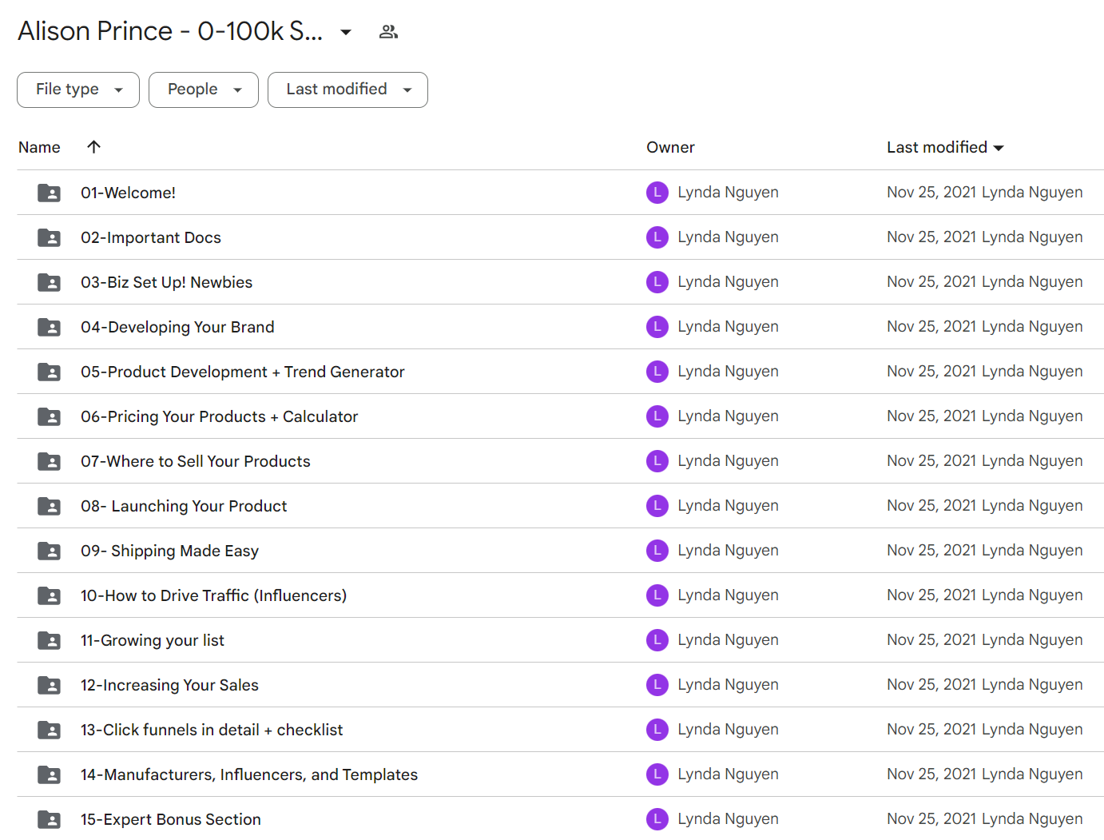Click Nov 25, 2021 date in 14-Manufacturers row
The width and height of the screenshot is (1104, 840).
click(x=931, y=774)
